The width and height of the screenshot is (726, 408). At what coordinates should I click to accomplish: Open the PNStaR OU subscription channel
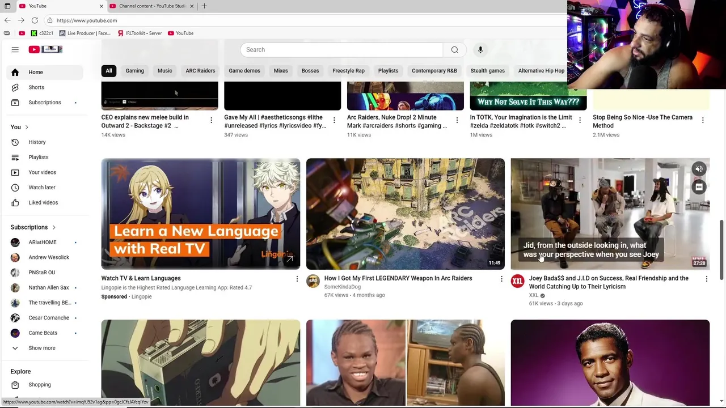point(45,273)
